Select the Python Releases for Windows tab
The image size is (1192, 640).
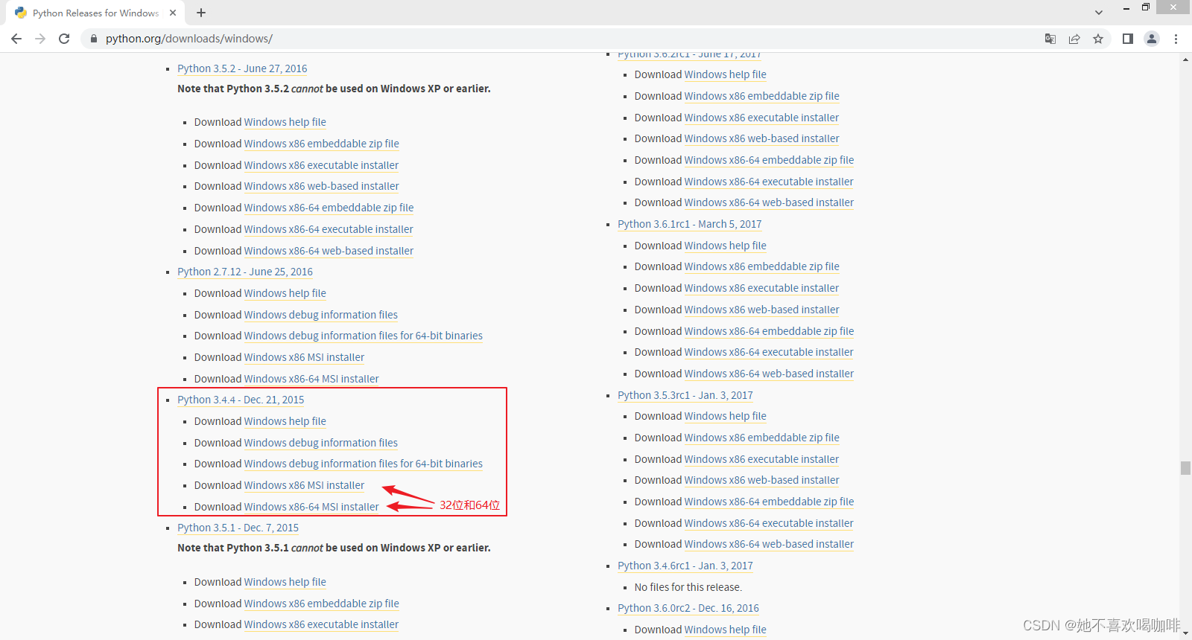tap(95, 13)
